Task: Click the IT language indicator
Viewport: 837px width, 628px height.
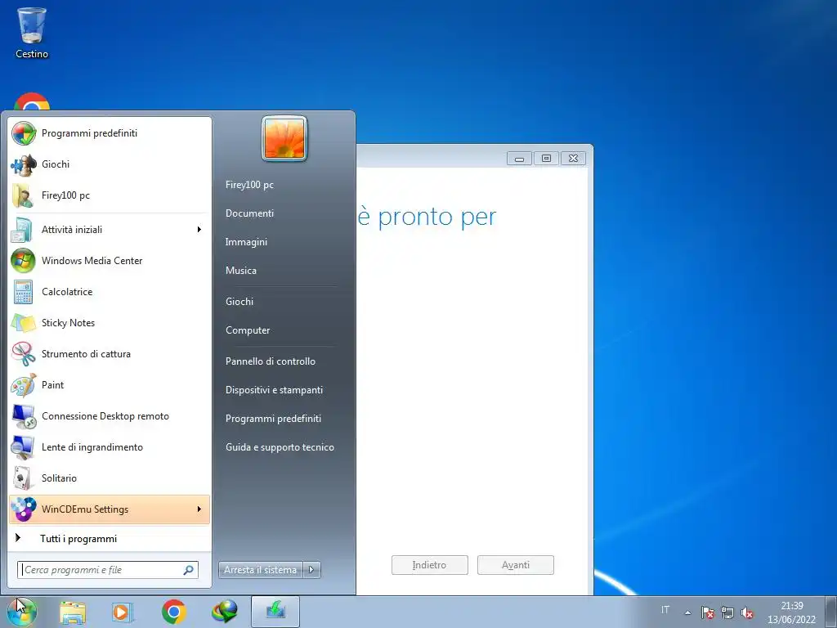Action: coord(665,610)
